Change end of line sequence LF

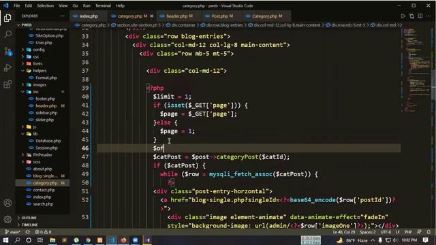coord(398,232)
